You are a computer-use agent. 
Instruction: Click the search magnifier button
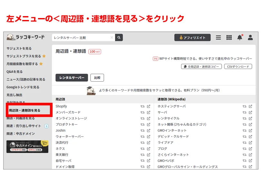(119, 37)
